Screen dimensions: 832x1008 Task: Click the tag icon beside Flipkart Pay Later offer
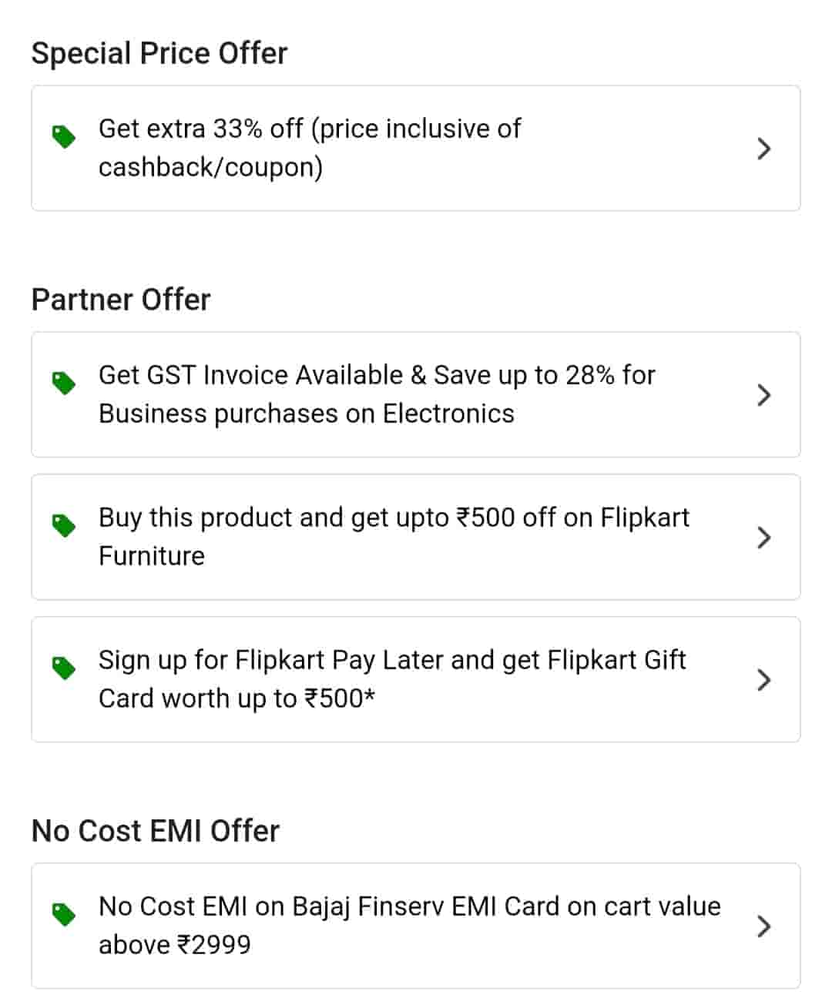(x=64, y=668)
